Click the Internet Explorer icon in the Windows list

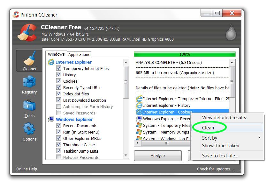click(51, 62)
